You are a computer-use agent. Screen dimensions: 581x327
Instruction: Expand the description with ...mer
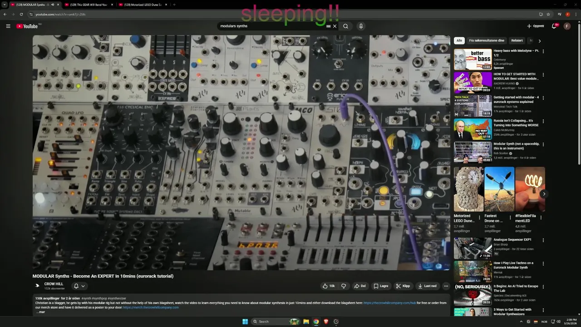pos(41,312)
